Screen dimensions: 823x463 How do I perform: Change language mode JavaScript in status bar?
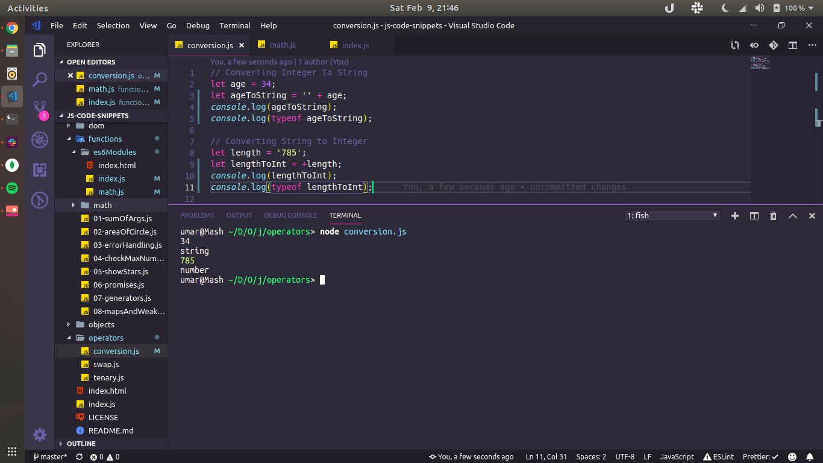[x=677, y=457]
